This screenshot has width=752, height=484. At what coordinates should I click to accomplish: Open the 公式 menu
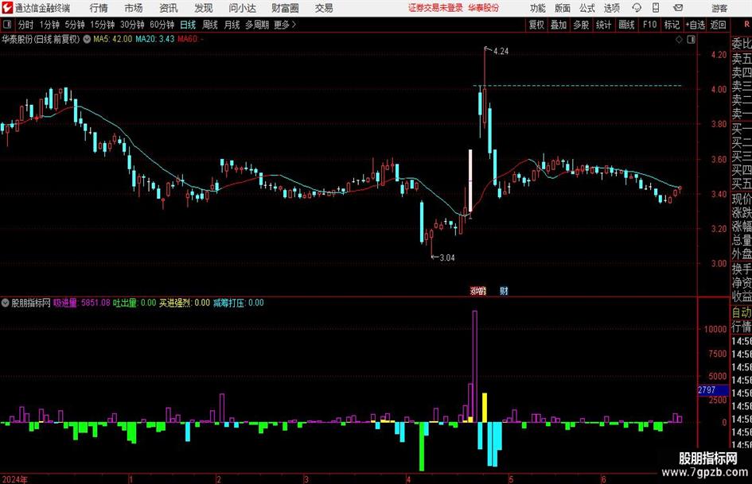pyautogui.click(x=587, y=8)
